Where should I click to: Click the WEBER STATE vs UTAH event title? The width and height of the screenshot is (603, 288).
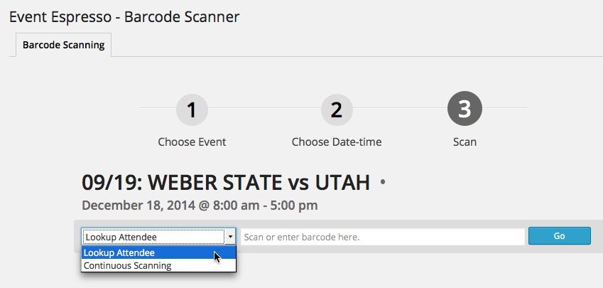(x=226, y=183)
